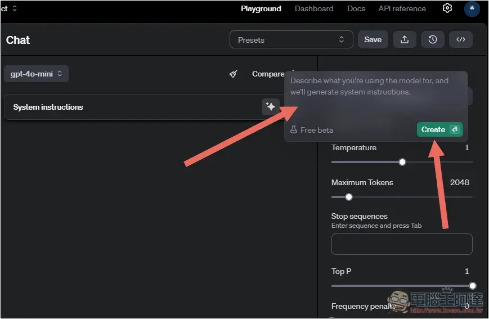Viewport: 489px width, 319px height.
Task: Open the Docs tab
Action: click(x=356, y=9)
